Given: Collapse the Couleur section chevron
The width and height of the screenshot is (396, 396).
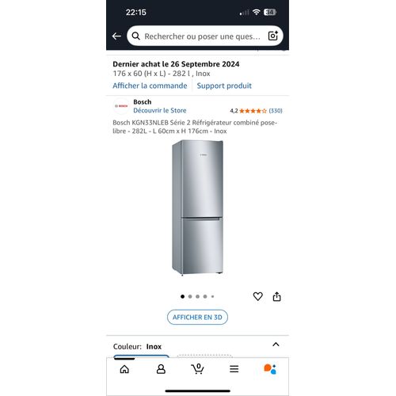Looking at the screenshot, I should coord(276,345).
